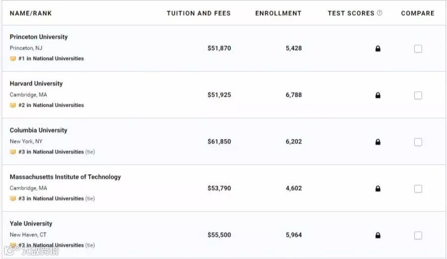This screenshot has height=259, width=447.
Task: Click the Enrollment column header
Action: tap(278, 13)
